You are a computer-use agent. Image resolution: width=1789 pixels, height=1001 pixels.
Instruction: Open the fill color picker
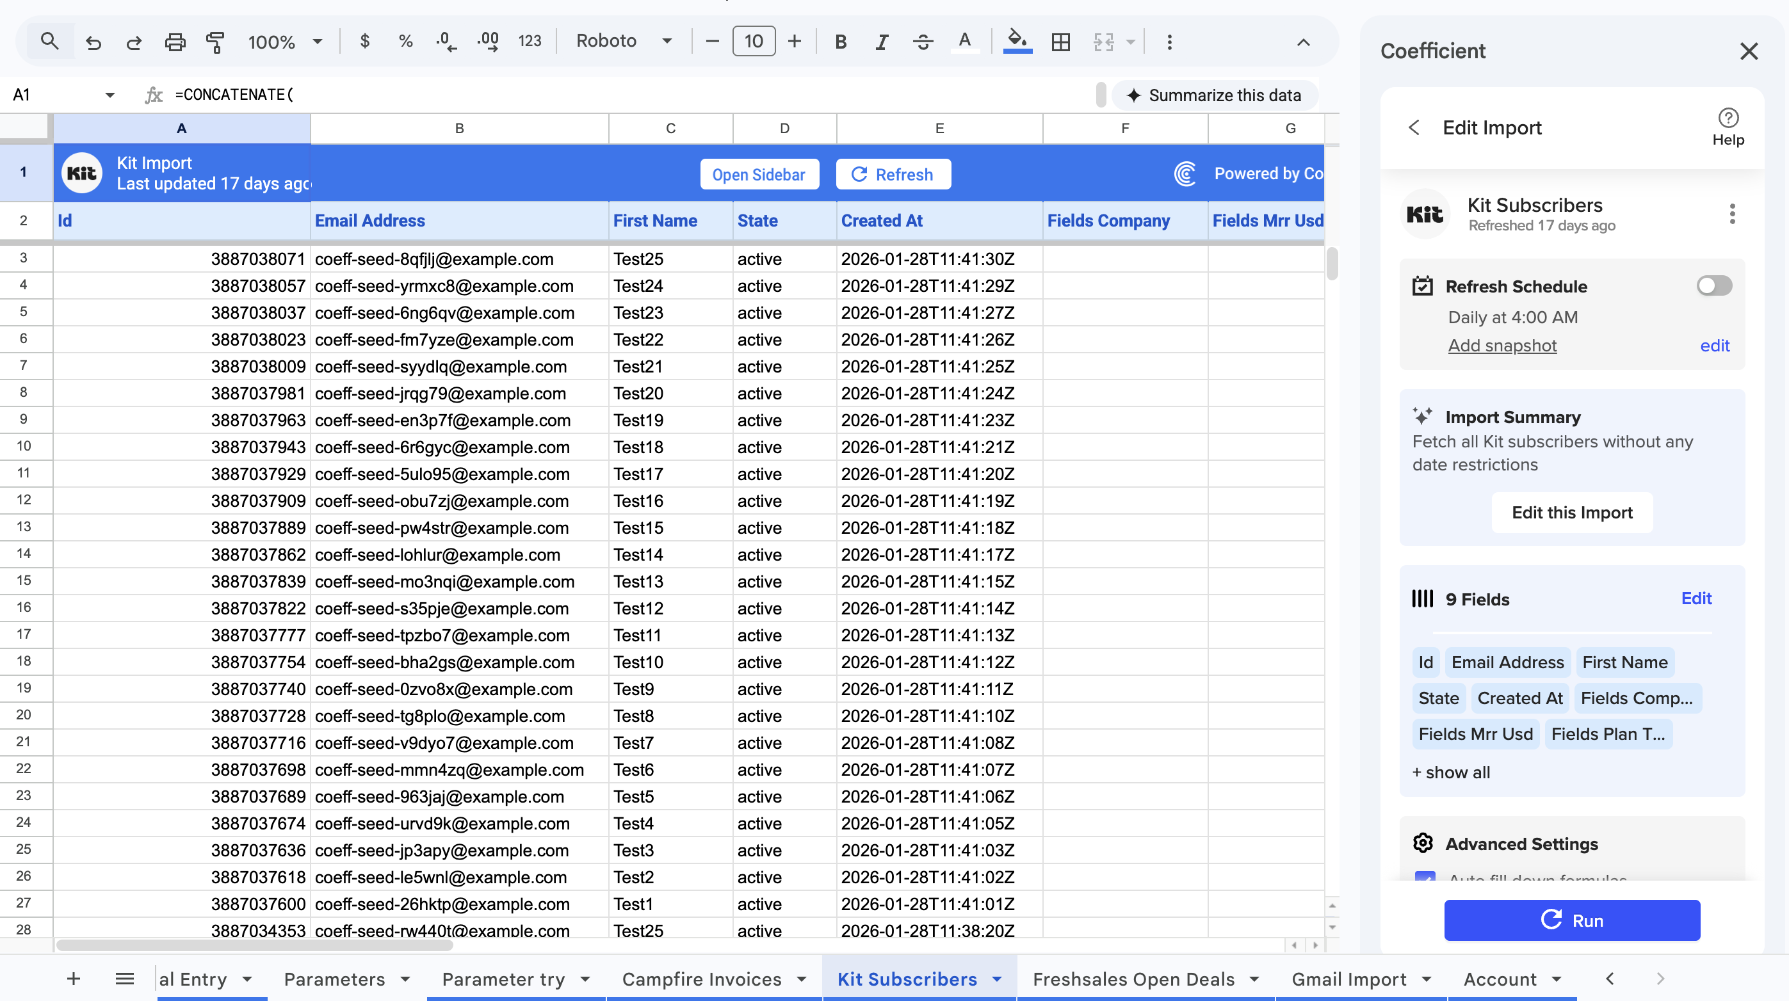point(1017,42)
